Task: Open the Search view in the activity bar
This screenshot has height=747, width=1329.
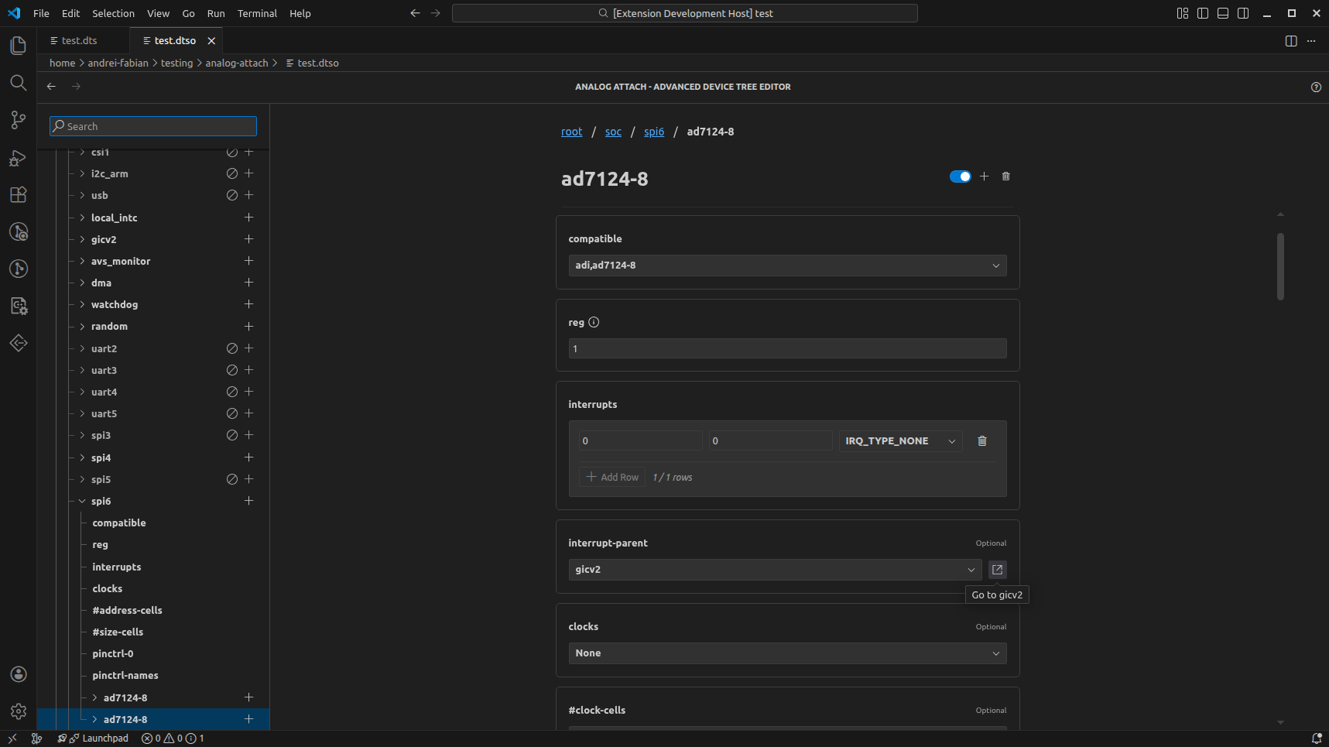Action: pos(19,83)
